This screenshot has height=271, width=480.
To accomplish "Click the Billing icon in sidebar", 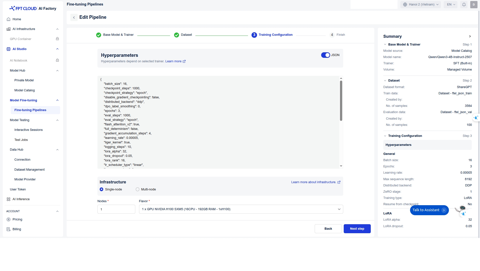I will pyautogui.click(x=9, y=229).
